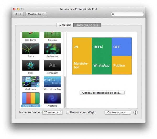Select the Clássico screen saver thumbnail
Viewport: 157px width, 139px height.
[52, 35]
